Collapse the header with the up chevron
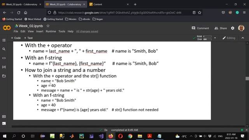Viewport: 249px width, 140px height. (x=243, y=38)
